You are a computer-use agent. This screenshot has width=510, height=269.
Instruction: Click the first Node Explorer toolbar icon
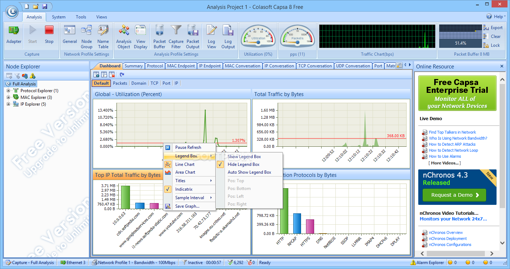tap(9, 75)
